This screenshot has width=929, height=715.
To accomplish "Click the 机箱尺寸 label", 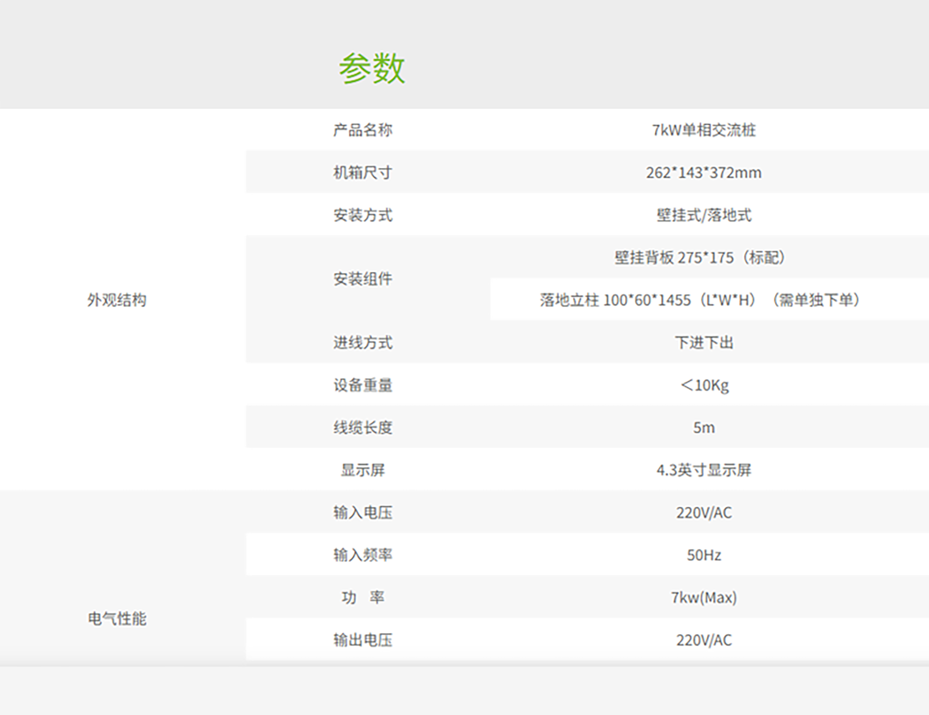I will pos(363,173).
